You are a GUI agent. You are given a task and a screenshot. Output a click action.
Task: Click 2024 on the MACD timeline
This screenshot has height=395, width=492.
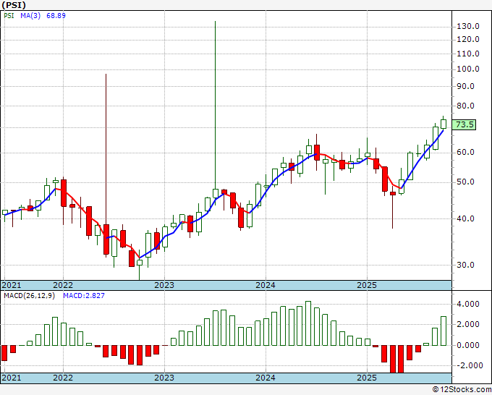click(266, 378)
